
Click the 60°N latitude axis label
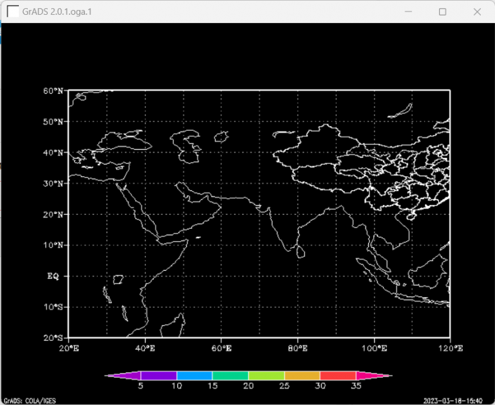53,90
